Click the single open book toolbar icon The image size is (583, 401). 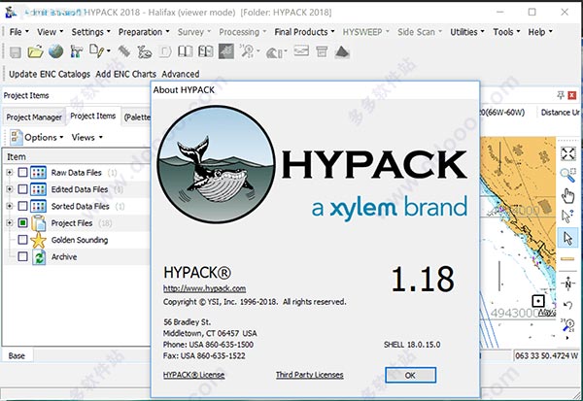coord(186,51)
